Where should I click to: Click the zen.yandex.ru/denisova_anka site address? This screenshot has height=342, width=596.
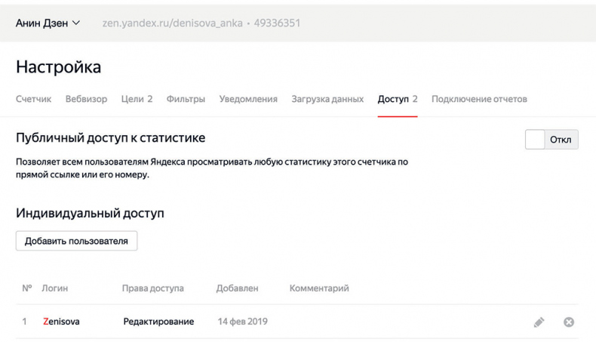172,23
